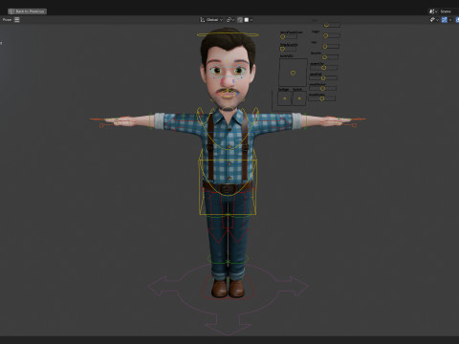
Task: Select the bottom right-column face slider handle
Action: point(322,98)
